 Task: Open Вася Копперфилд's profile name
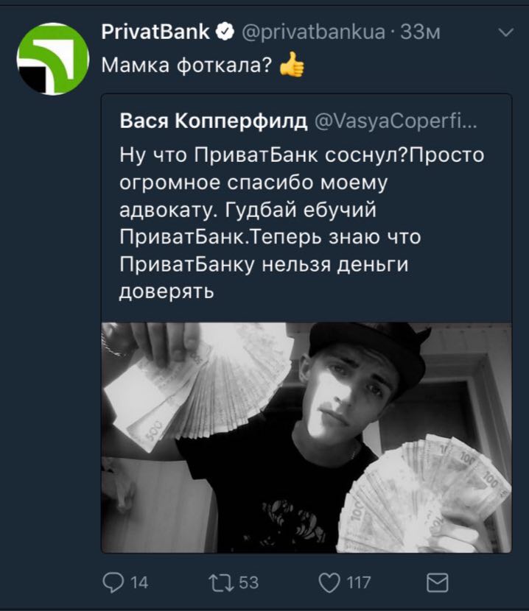coord(214,121)
